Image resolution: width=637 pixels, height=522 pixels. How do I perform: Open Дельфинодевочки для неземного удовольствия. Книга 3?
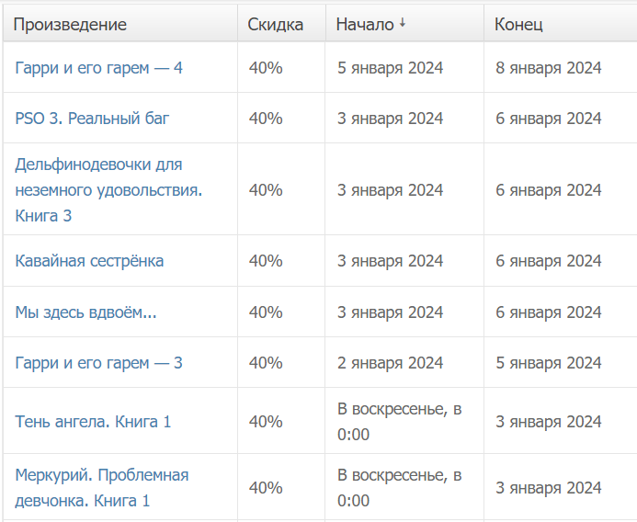(x=108, y=190)
